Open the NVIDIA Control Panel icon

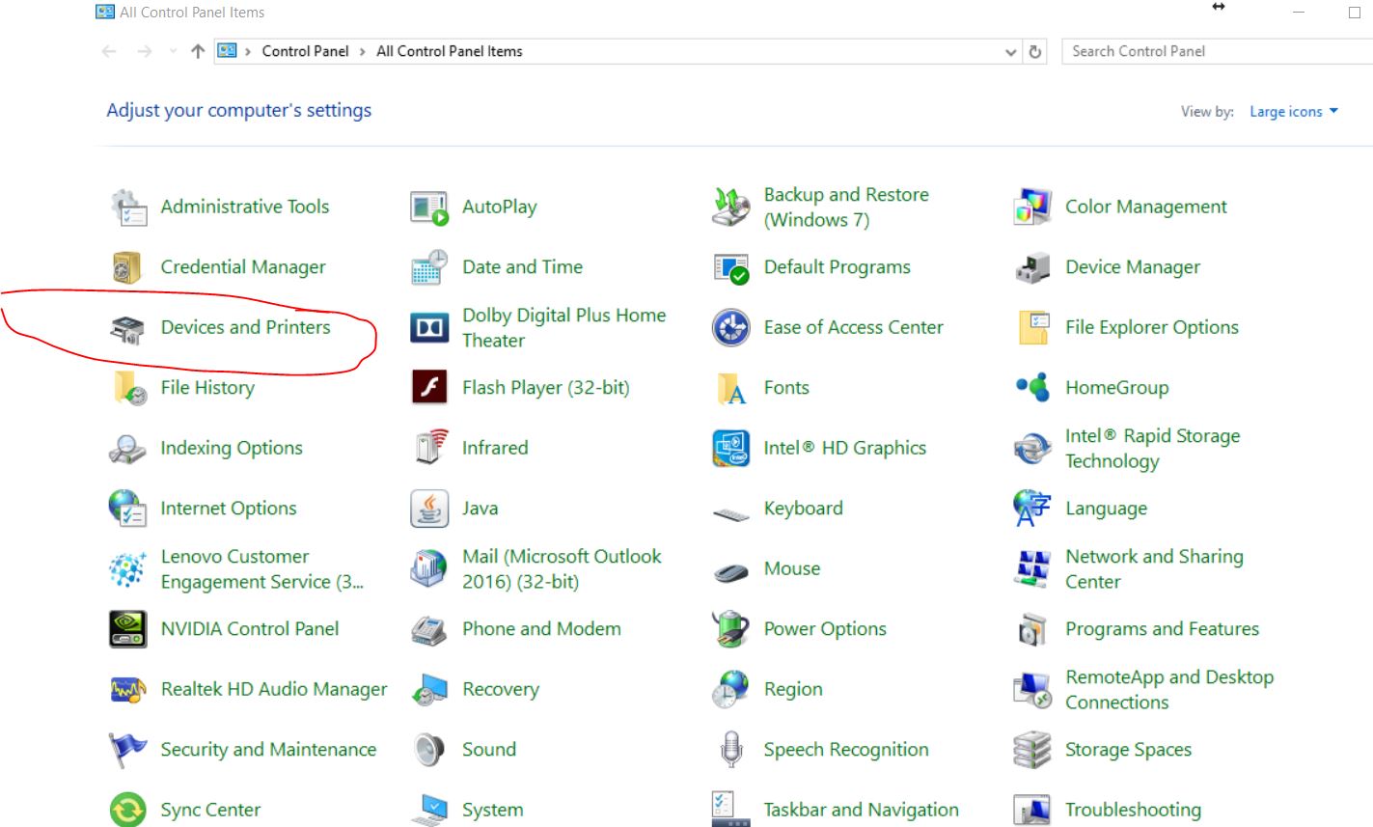pos(128,629)
